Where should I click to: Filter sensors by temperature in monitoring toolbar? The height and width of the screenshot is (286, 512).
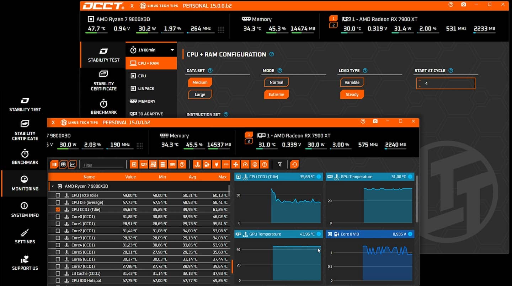[197, 164]
